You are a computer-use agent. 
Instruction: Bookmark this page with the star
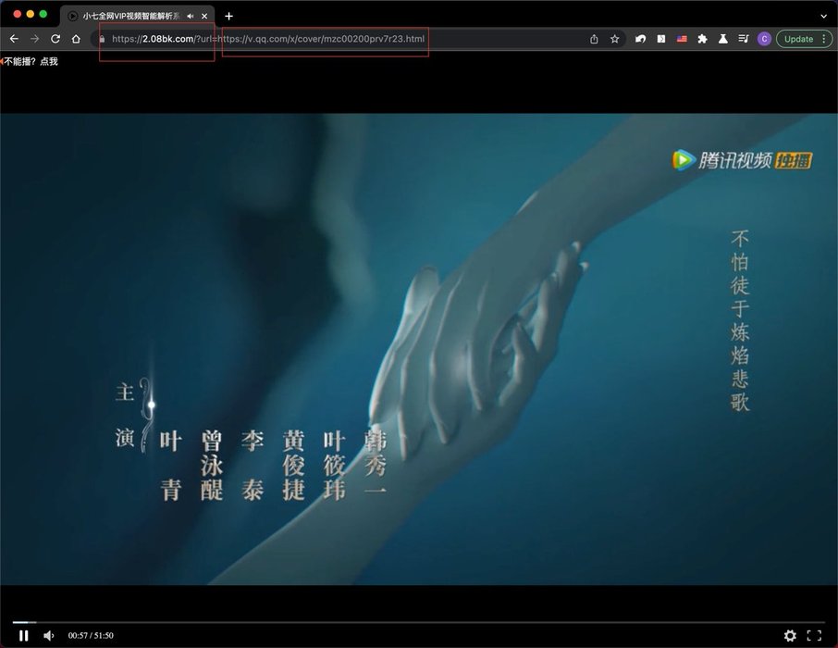pos(614,39)
